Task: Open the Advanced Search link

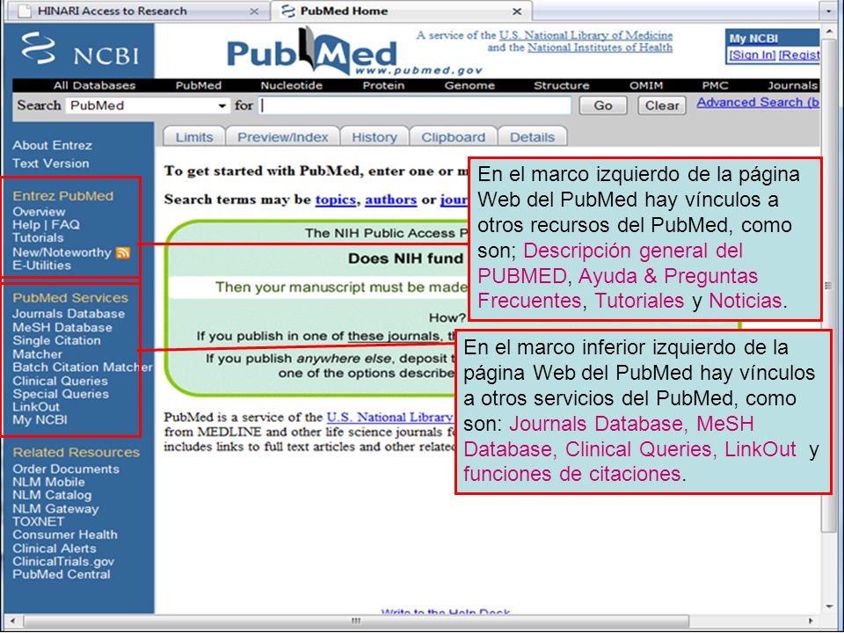Action: coord(758,102)
